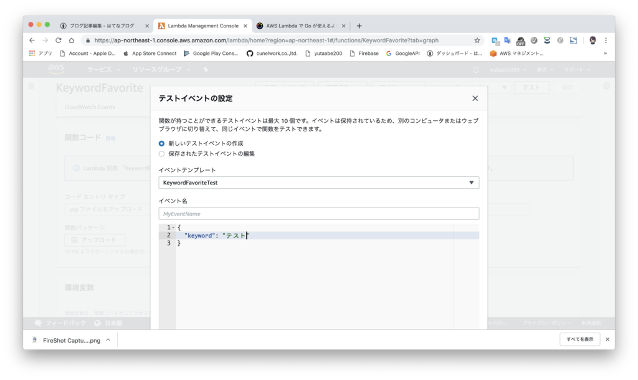This screenshot has height=380, width=638.
Task: Open App Store Connect bookmark
Action: point(150,54)
